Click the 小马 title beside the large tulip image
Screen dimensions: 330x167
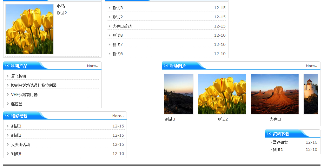click(x=61, y=6)
